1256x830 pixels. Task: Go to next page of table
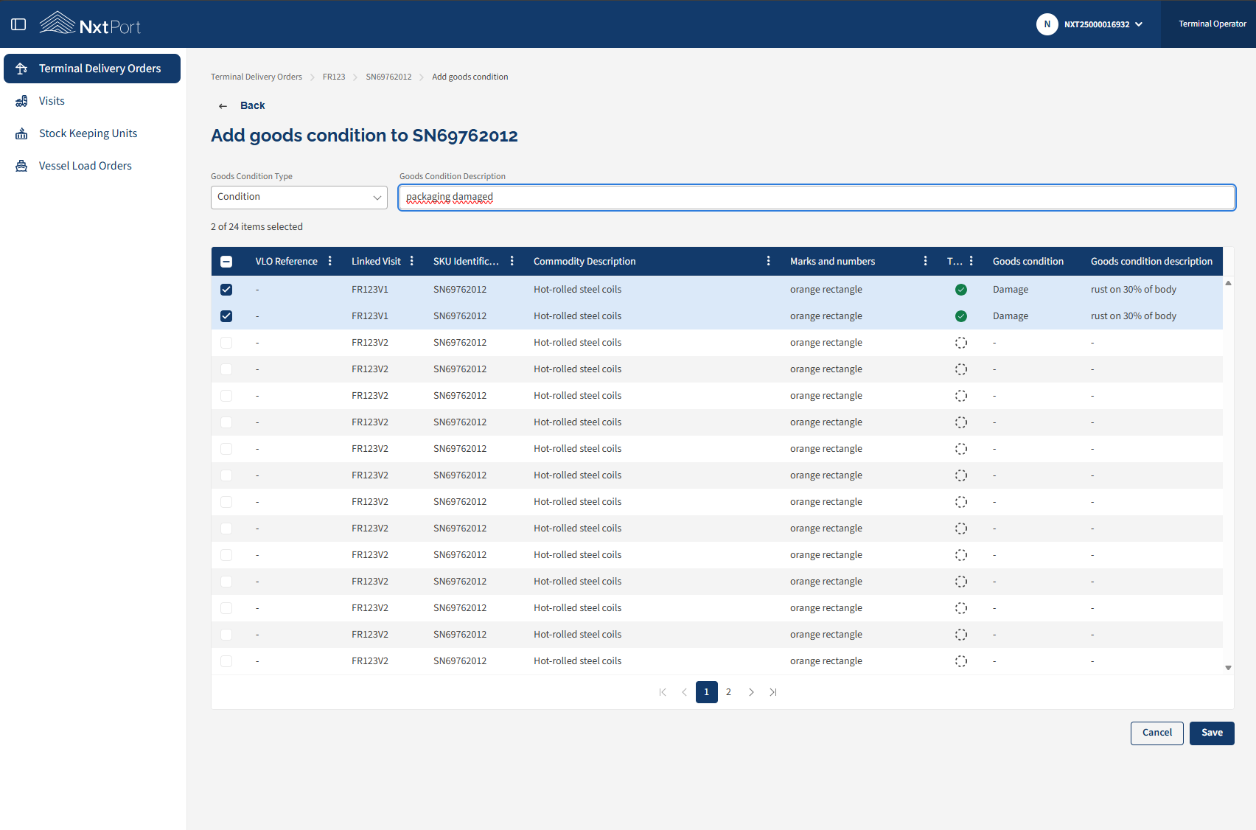[x=751, y=692]
